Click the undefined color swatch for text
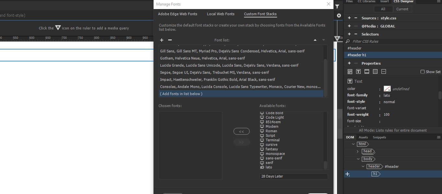 coord(387,89)
